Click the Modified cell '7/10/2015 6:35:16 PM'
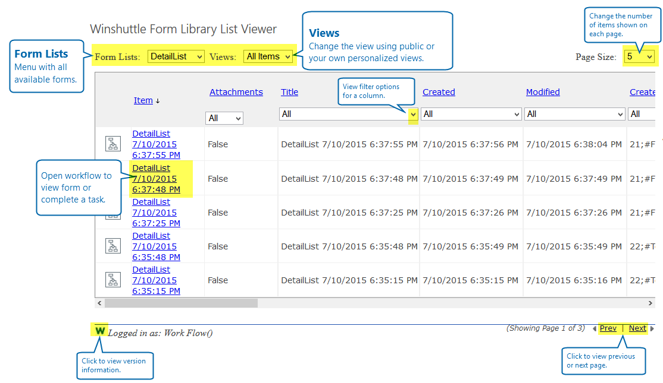Image resolution: width=663 pixels, height=383 pixels. [x=574, y=280]
